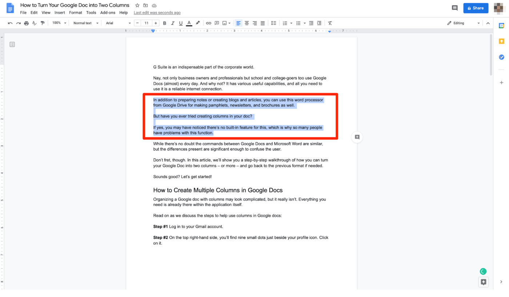Open the Normal text style dropdown
Viewport: 509px width, 297px height.
pyautogui.click(x=86, y=23)
